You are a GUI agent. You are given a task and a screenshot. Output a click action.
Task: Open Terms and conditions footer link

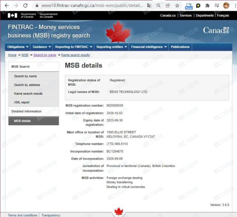[x=23, y=215]
